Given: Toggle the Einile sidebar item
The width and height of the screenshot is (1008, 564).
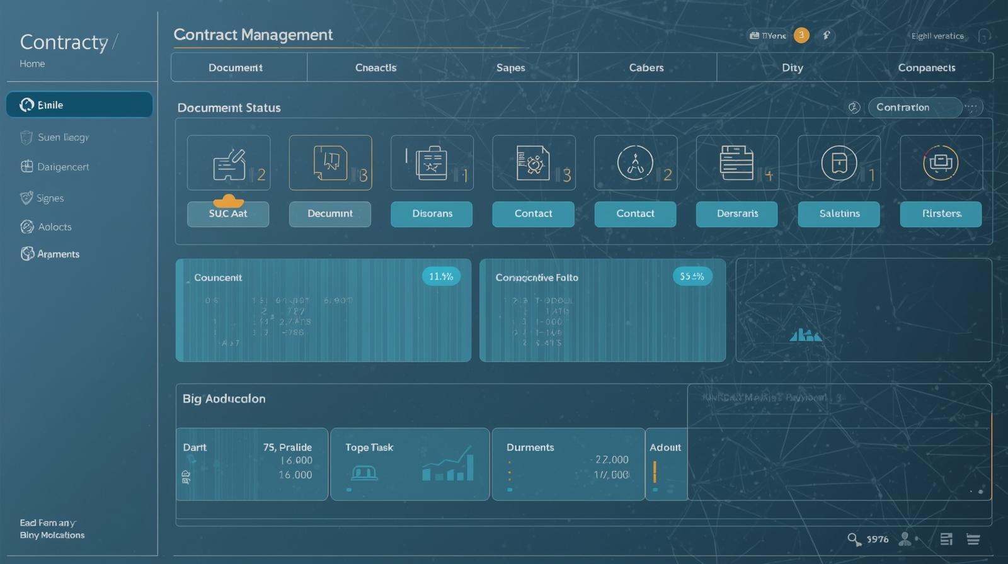Looking at the screenshot, I should 79,105.
